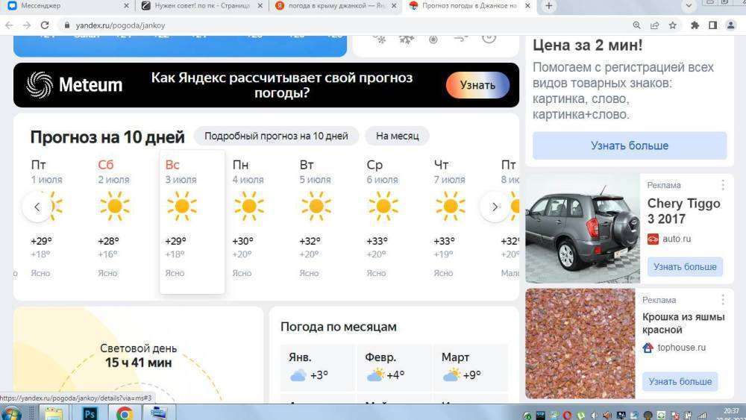Go back with the browser back arrow
Image resolution: width=746 pixels, height=420 pixels.
[8, 25]
